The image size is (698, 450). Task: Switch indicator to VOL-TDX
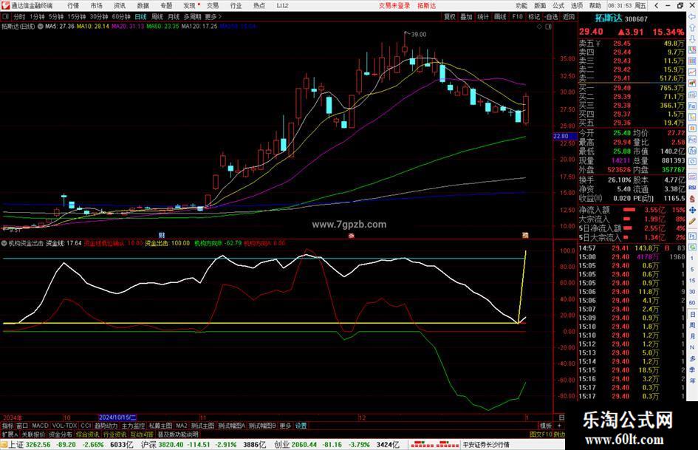(64, 426)
